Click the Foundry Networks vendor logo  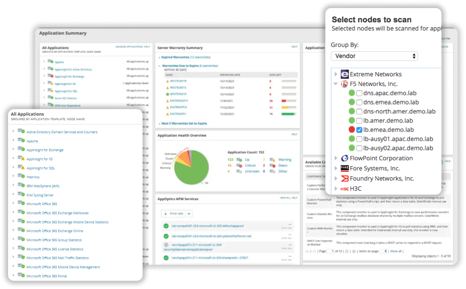(345, 178)
